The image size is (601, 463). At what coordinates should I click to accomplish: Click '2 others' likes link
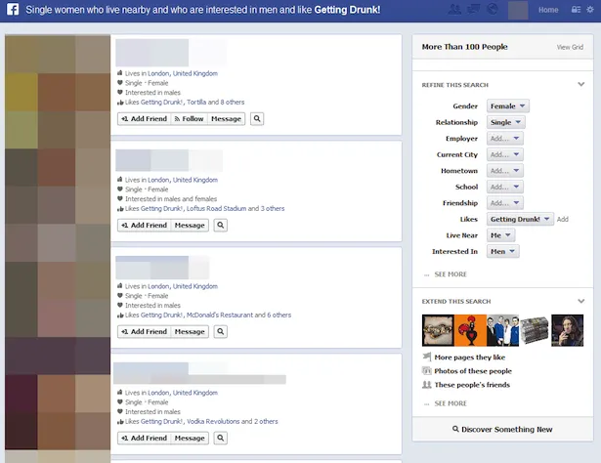[266, 422]
